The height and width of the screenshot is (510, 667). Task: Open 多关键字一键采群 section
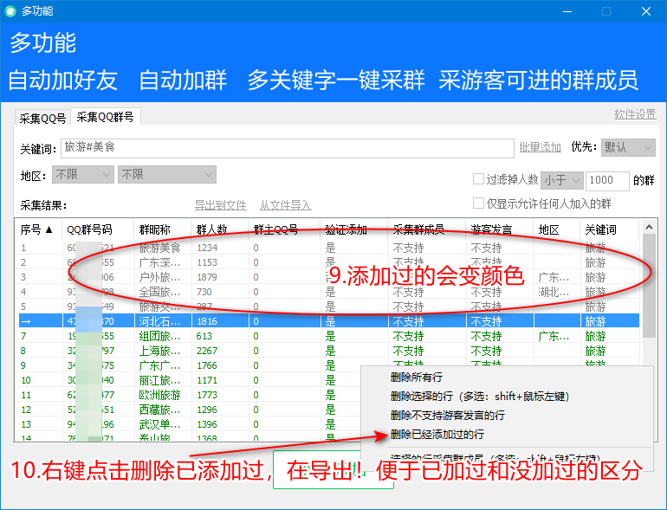336,81
